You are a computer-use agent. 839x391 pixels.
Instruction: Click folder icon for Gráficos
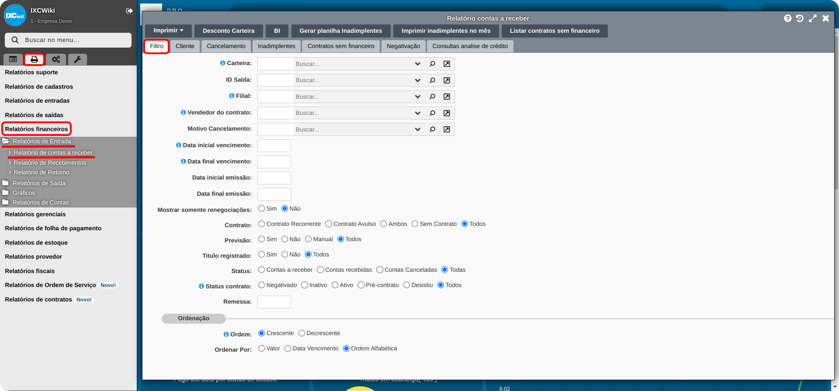pos(5,192)
